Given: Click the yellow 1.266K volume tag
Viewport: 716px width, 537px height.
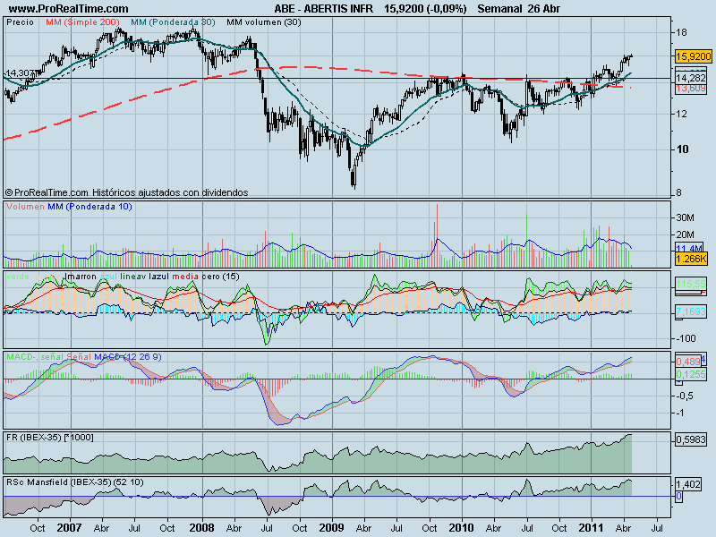Looking at the screenshot, I should coord(691,259).
